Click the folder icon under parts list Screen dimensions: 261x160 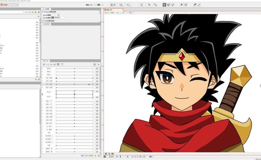[x=36, y=80]
